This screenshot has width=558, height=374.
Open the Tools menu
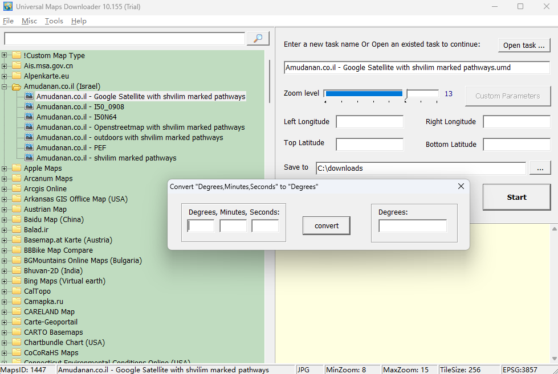(x=54, y=20)
